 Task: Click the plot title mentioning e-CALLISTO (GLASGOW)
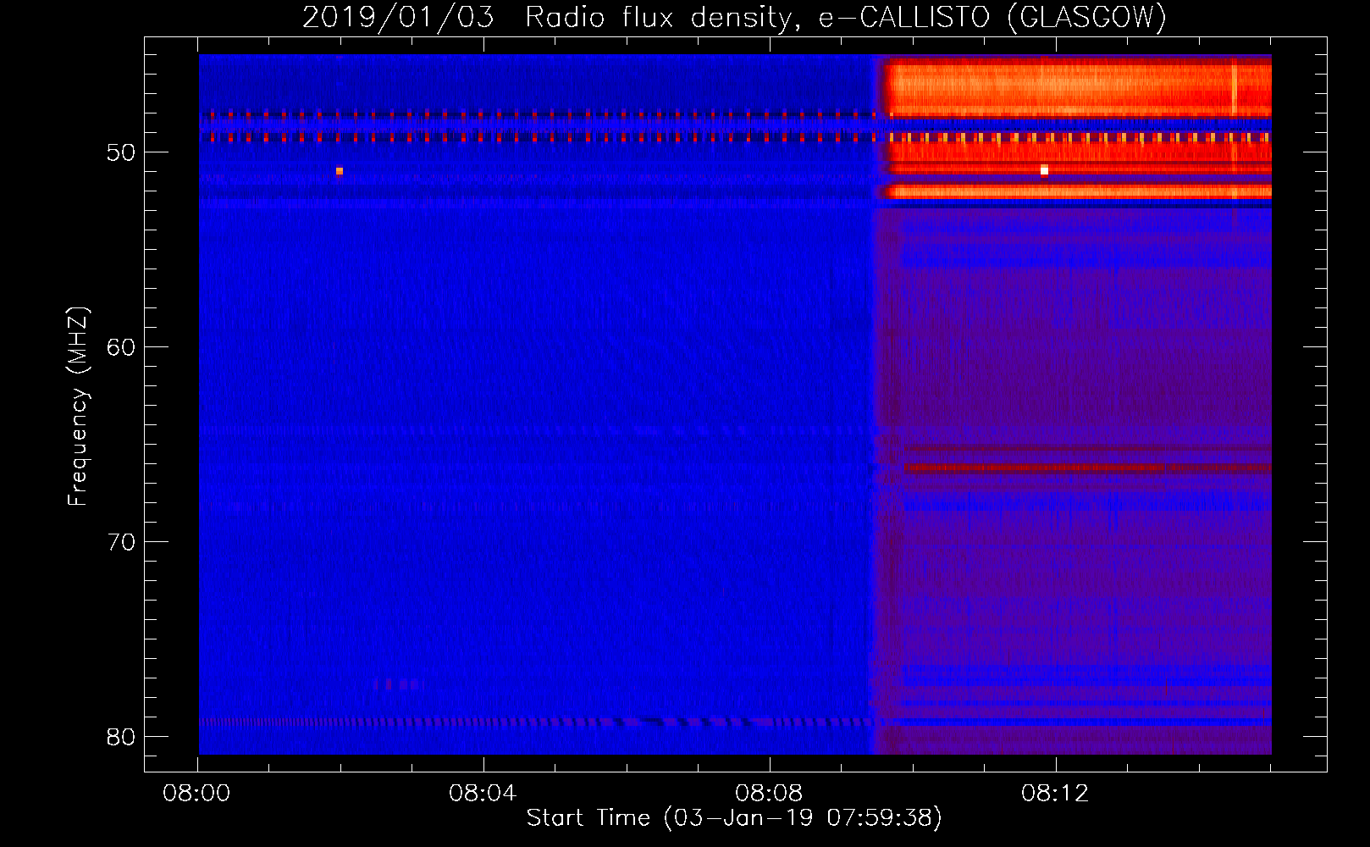pos(735,17)
